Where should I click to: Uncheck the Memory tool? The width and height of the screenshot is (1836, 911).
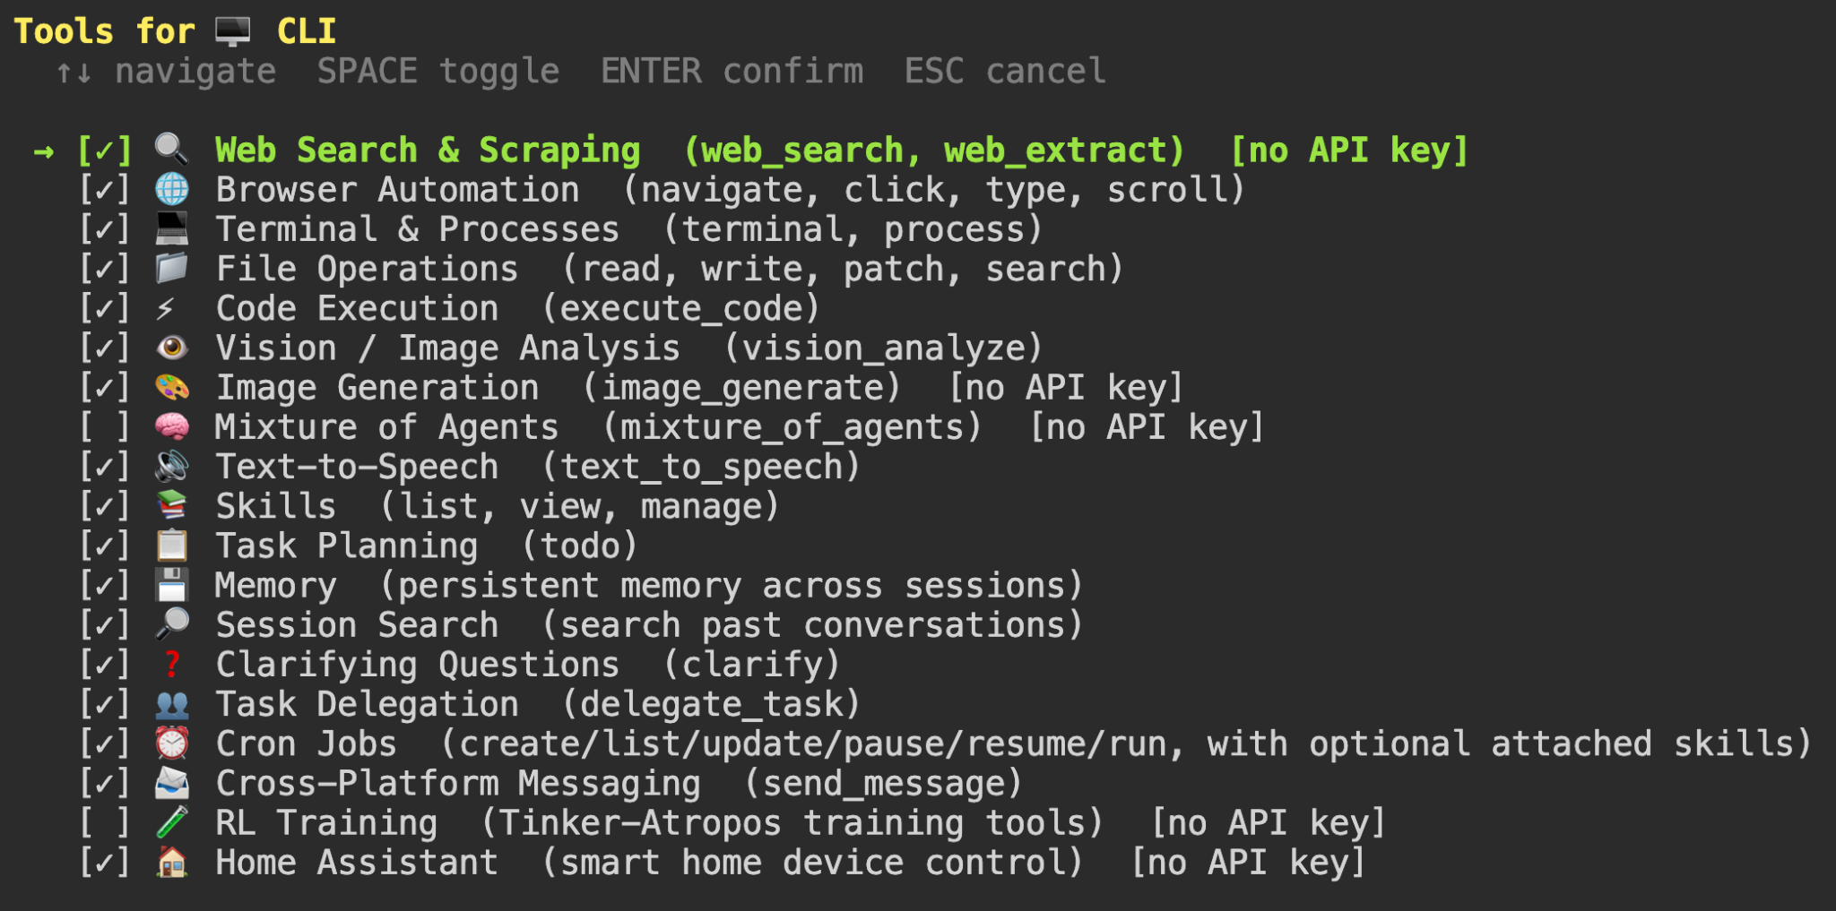click(x=105, y=585)
